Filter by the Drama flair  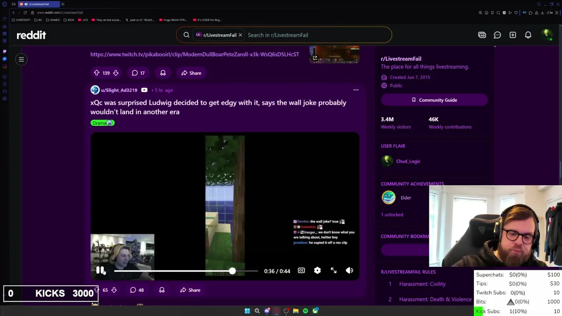pos(102,123)
